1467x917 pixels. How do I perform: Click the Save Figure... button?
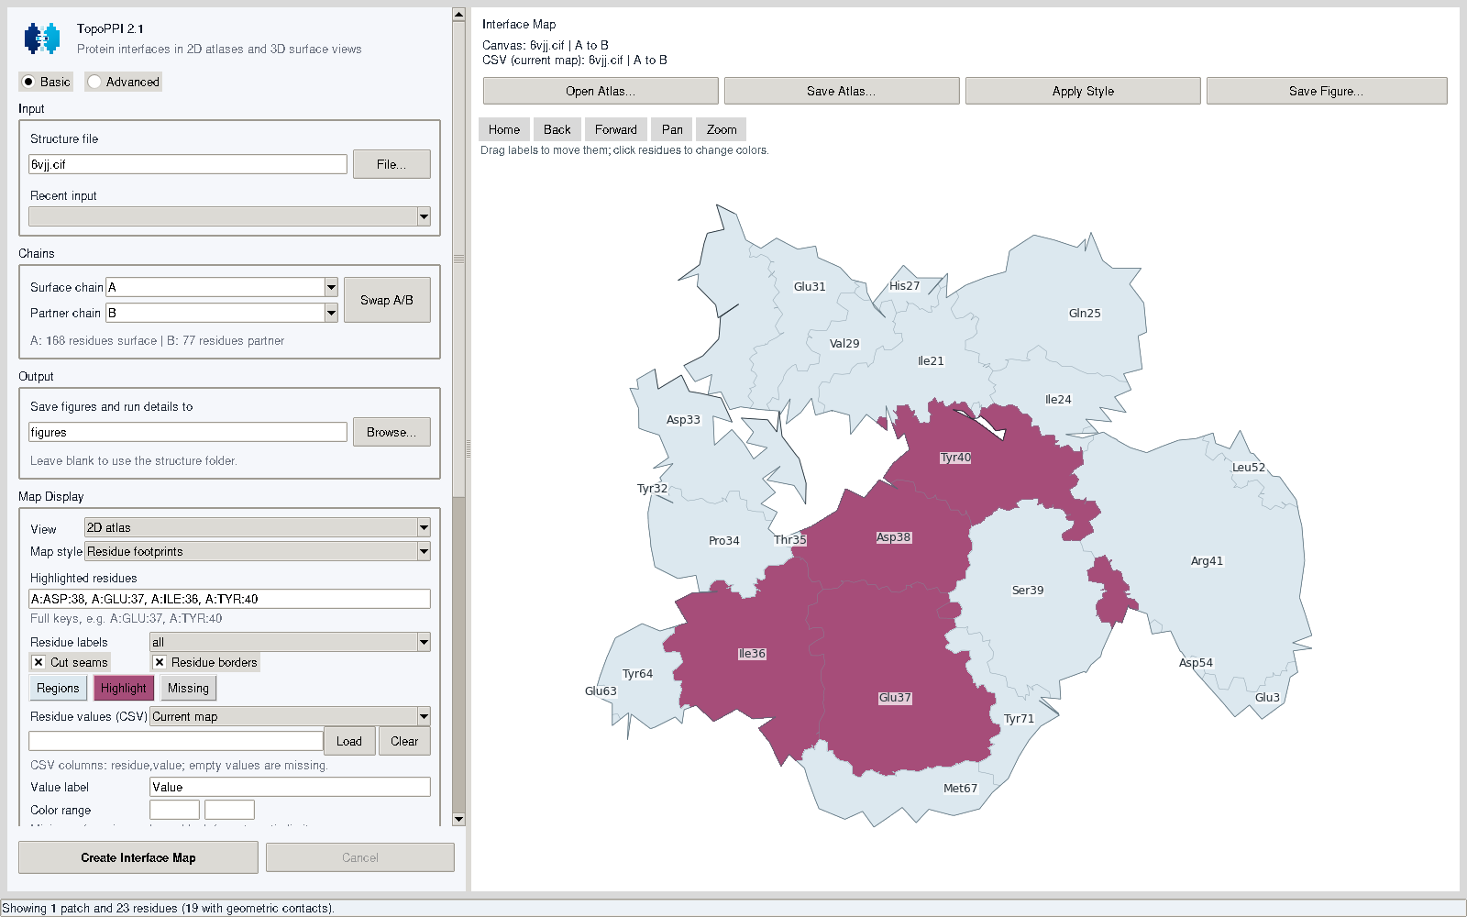coord(1327,91)
